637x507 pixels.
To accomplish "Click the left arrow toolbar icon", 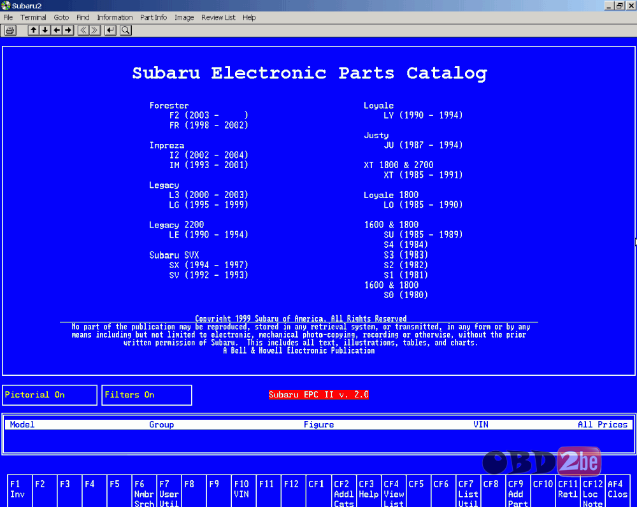I will (x=57, y=31).
